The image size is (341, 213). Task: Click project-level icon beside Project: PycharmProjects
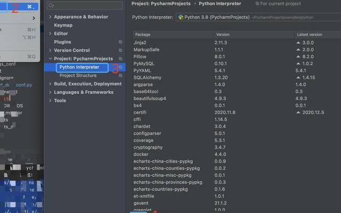point(120,59)
